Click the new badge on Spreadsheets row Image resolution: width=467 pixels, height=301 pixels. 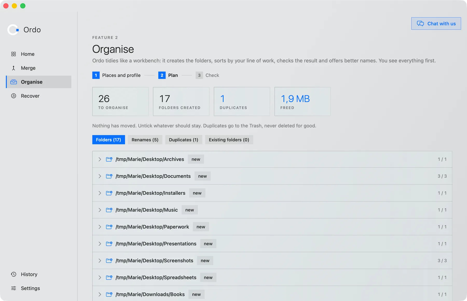(x=208, y=277)
